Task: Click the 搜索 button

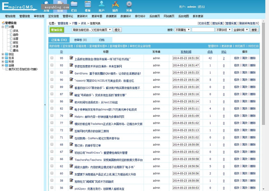Action: 254,30
